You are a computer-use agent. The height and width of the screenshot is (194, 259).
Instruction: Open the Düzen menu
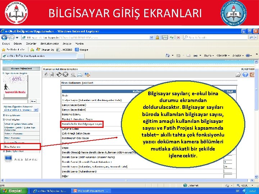(x=18, y=44)
